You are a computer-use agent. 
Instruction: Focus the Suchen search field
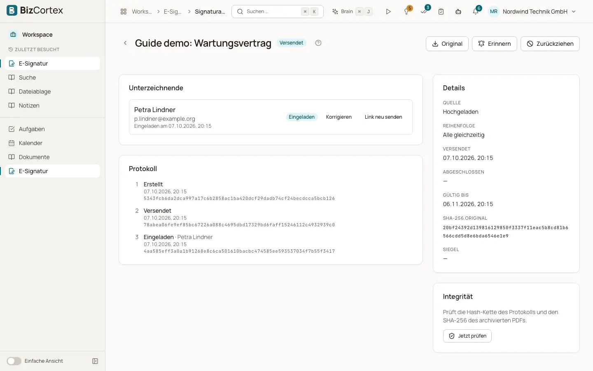click(278, 12)
